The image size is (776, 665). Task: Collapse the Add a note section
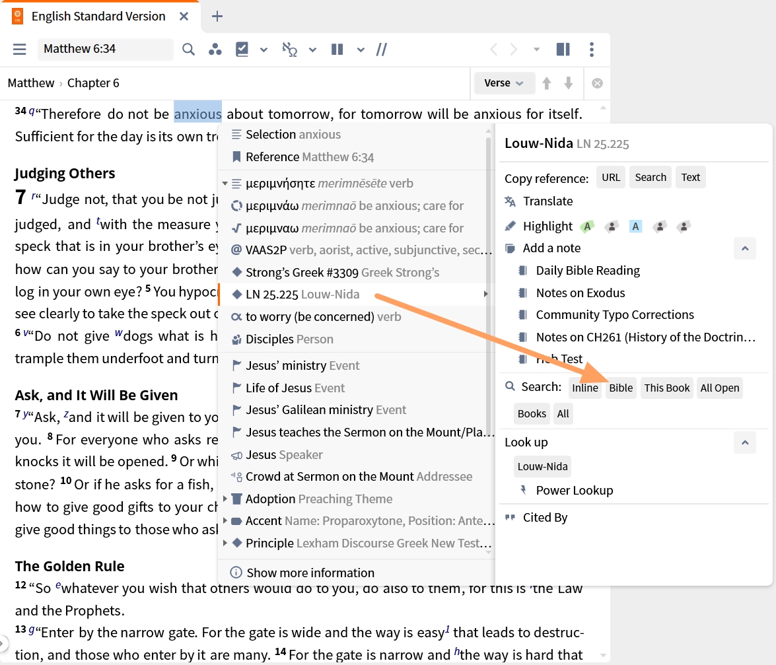(745, 248)
